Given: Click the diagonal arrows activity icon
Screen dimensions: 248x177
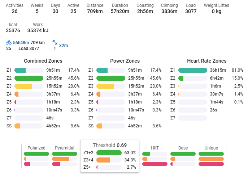Looking at the screenshot, I should click(x=55, y=43).
